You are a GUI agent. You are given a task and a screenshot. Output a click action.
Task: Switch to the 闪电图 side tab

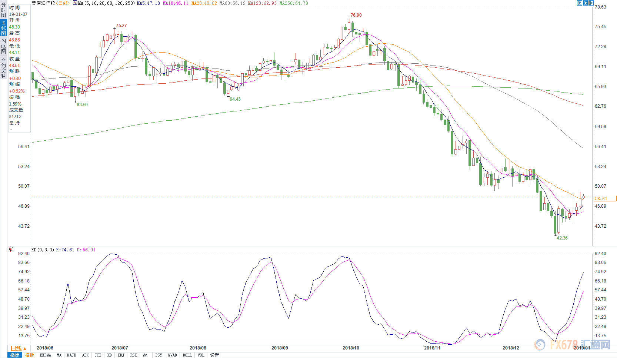click(3, 46)
